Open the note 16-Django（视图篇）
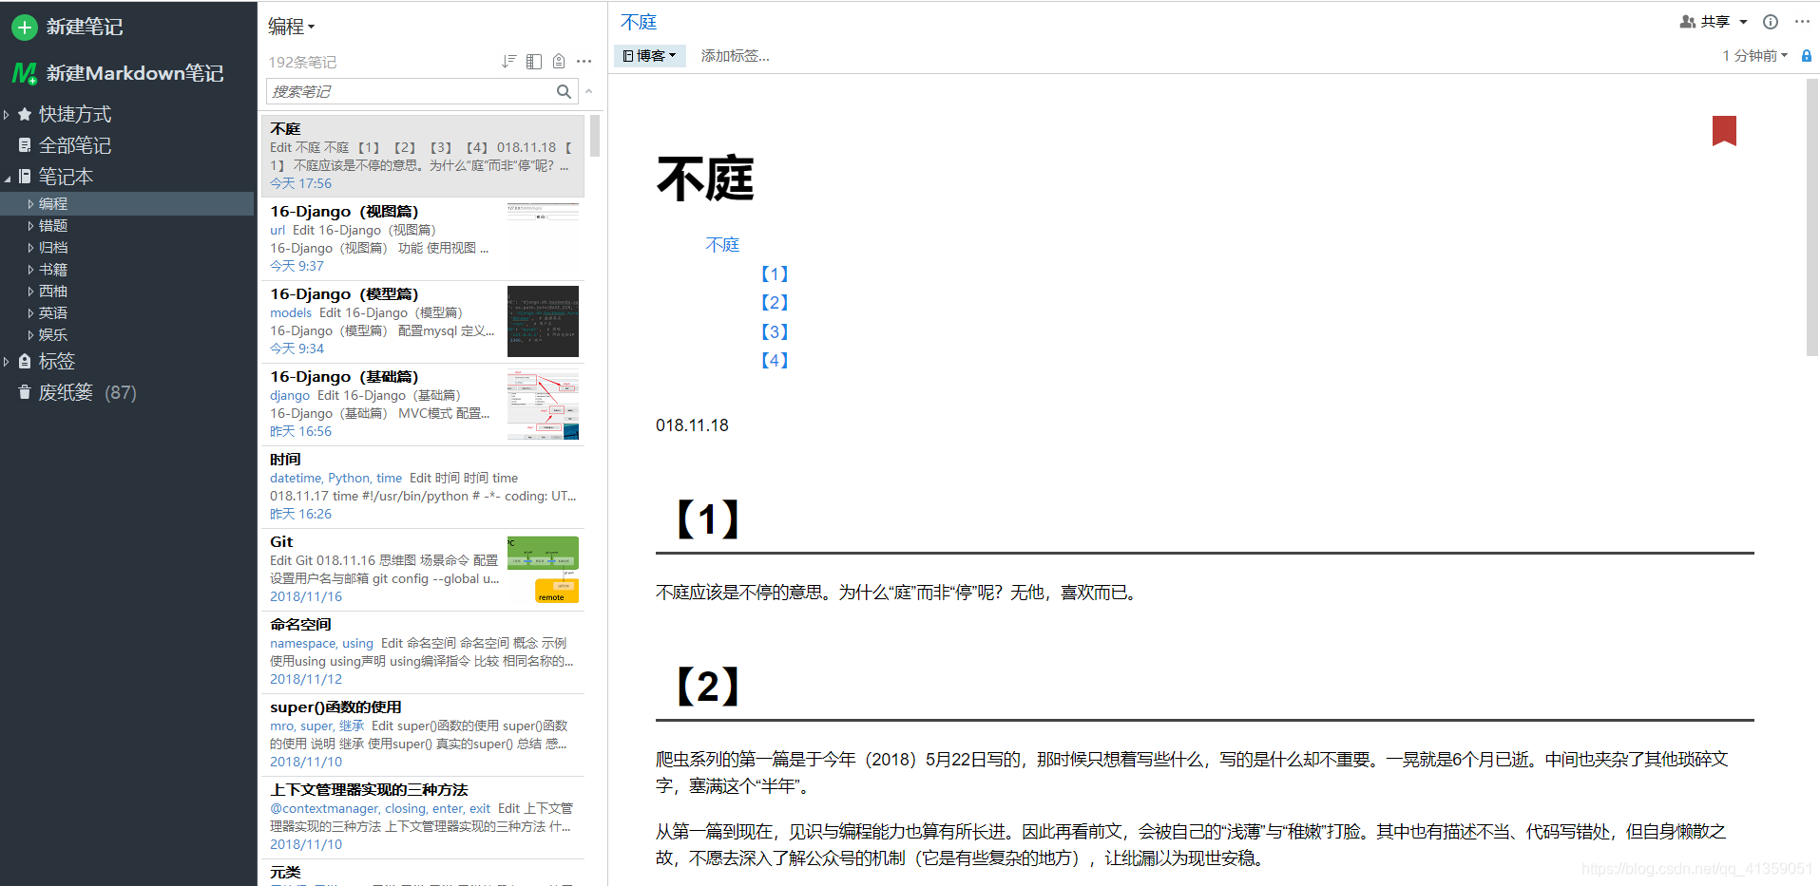This screenshot has width=1820, height=886. (x=423, y=238)
